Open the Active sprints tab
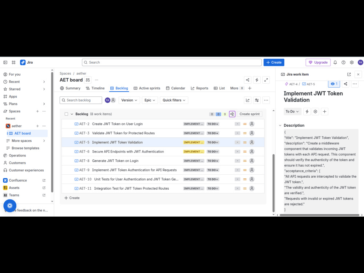364x273 pixels. 147,88
